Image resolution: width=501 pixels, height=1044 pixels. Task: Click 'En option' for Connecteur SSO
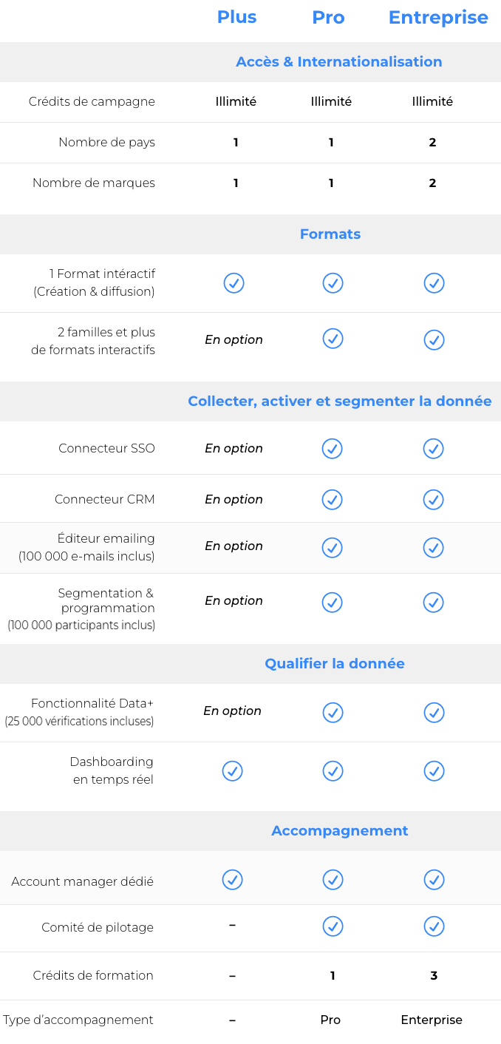234,449
